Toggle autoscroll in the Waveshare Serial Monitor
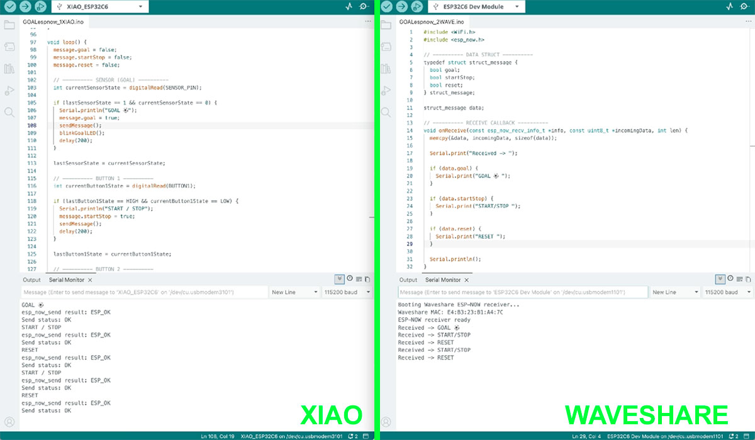The height and width of the screenshot is (440, 755). [720, 279]
